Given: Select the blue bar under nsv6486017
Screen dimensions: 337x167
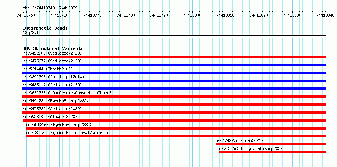Looking at the screenshot, I should coord(174,89).
